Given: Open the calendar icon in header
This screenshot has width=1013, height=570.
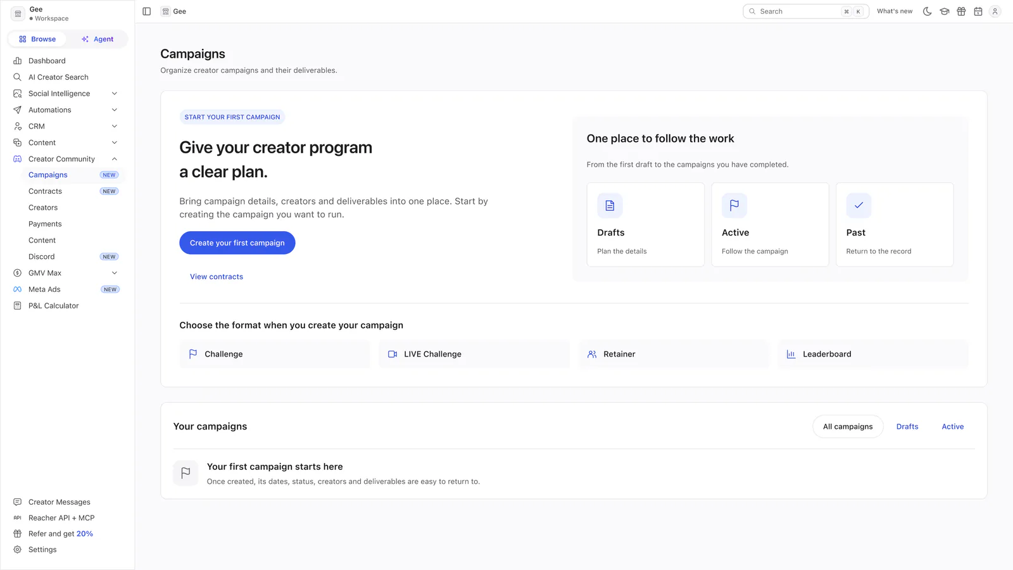Looking at the screenshot, I should point(978,11).
